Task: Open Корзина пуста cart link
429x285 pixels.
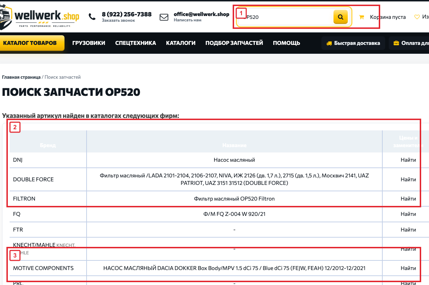Action: [388, 17]
